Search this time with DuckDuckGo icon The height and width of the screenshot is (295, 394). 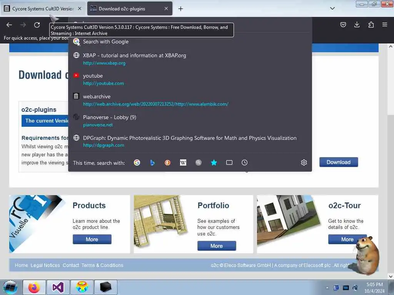168,162
